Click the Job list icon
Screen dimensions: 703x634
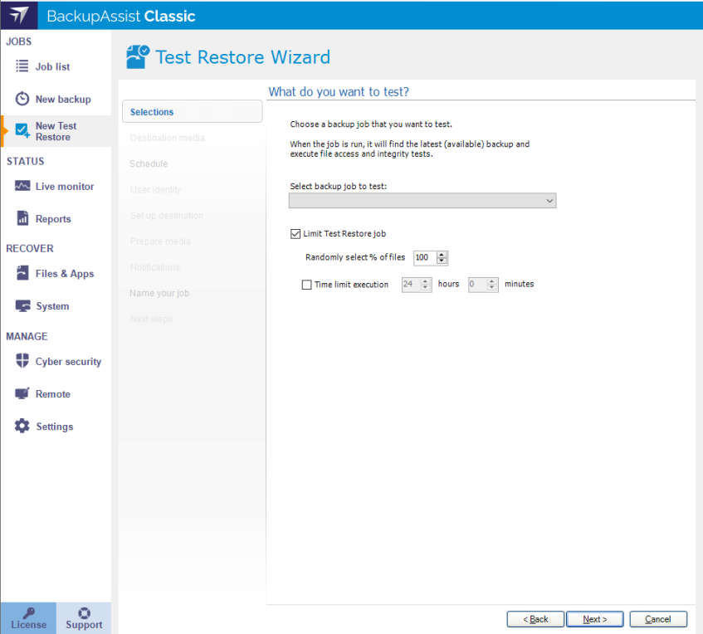point(22,66)
